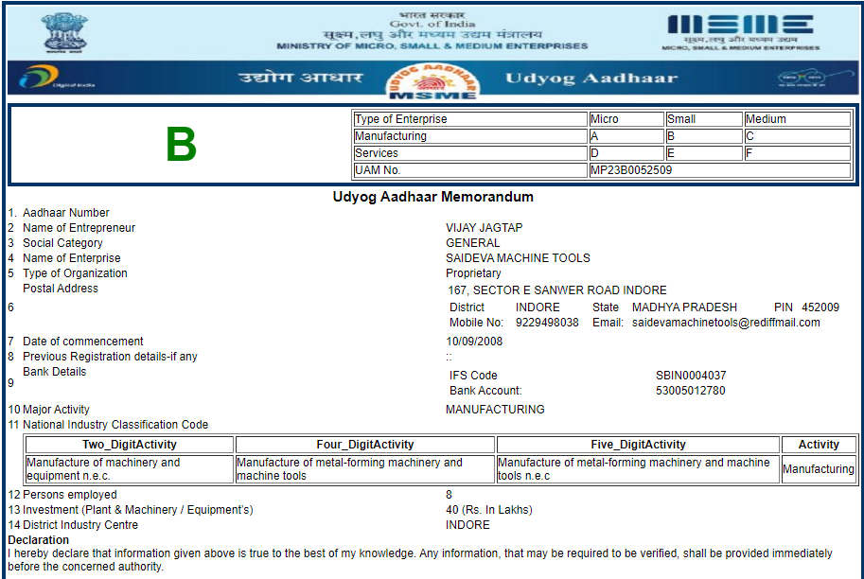This screenshot has height=579, width=864.
Task: Click the Government of India emblem
Action: pos(62,32)
